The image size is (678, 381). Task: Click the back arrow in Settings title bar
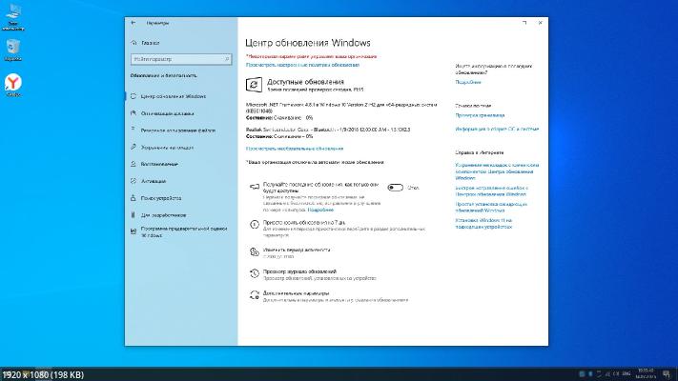[x=134, y=23]
